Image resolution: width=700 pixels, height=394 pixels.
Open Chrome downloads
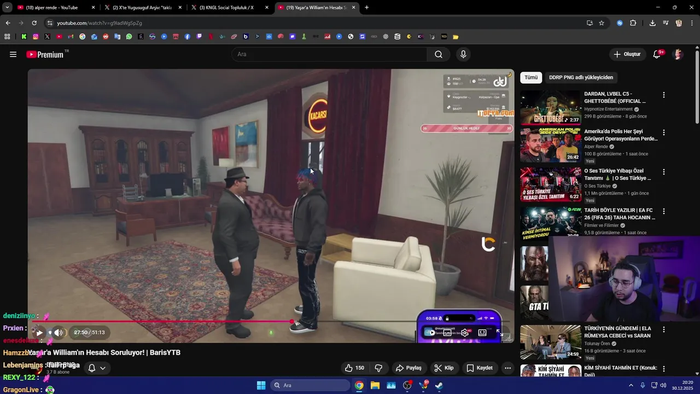652,23
